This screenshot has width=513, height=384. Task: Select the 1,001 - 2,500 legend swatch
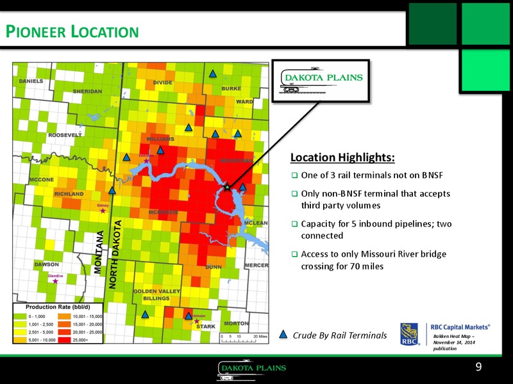[21, 324]
